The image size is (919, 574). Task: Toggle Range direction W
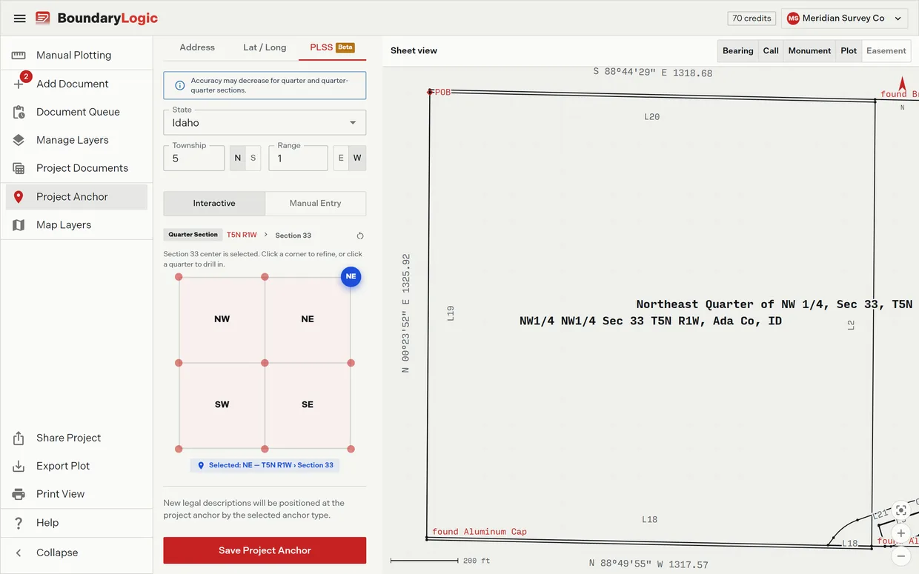pyautogui.click(x=357, y=158)
